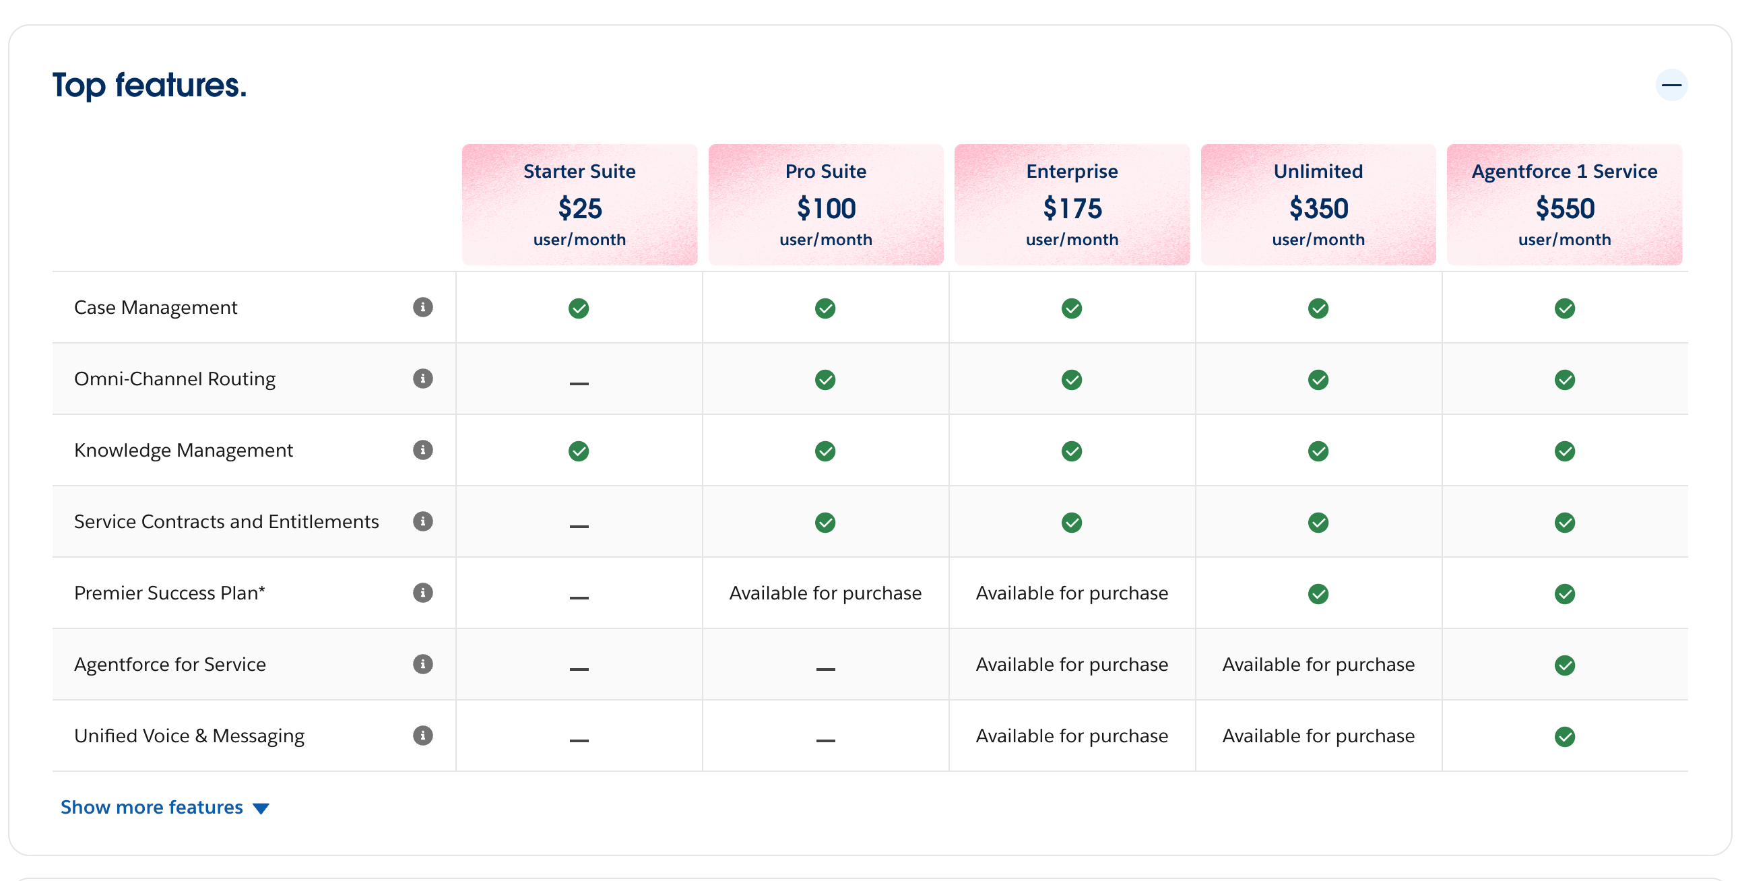Click Premier Success Plan checkmark under Agentforce 1 Service
The image size is (1738, 881).
(x=1565, y=595)
